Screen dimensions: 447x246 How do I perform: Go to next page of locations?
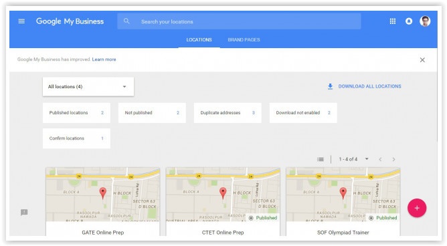pos(393,159)
